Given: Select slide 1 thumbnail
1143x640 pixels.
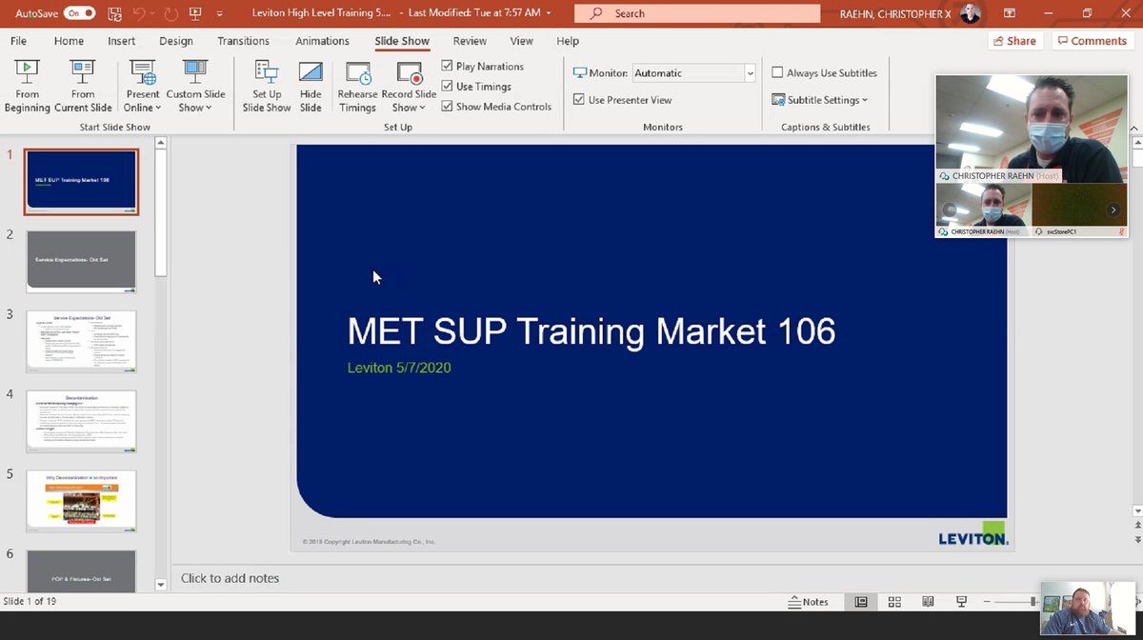Looking at the screenshot, I should 81,181.
